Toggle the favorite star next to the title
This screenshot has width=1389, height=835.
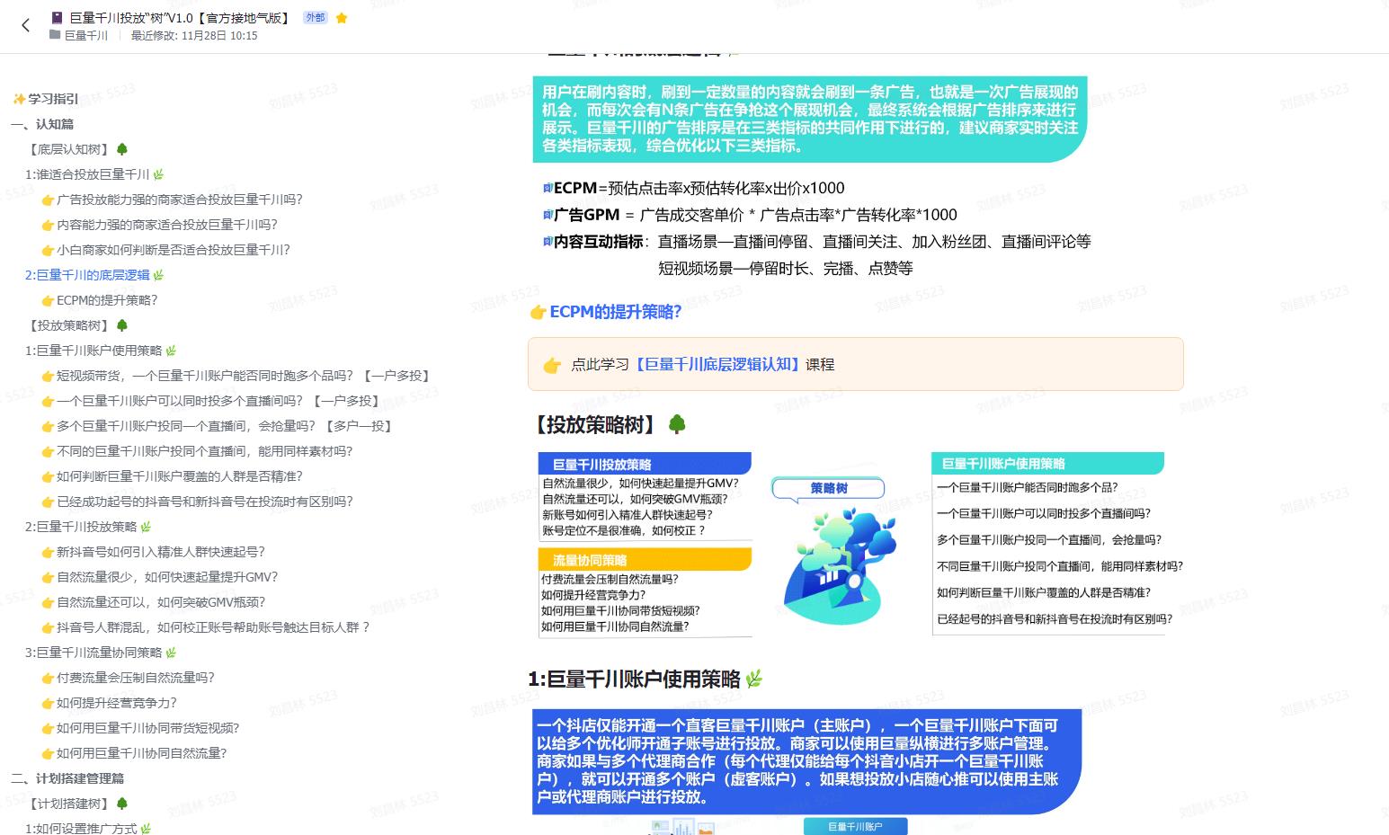tap(340, 16)
